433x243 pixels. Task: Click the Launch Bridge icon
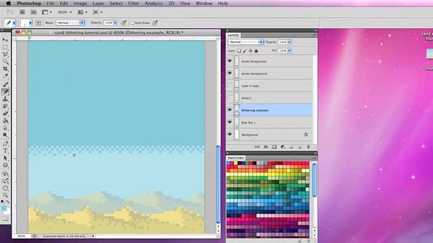tap(22, 12)
